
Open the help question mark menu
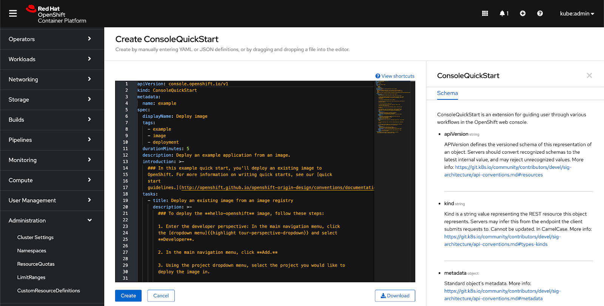point(540,14)
